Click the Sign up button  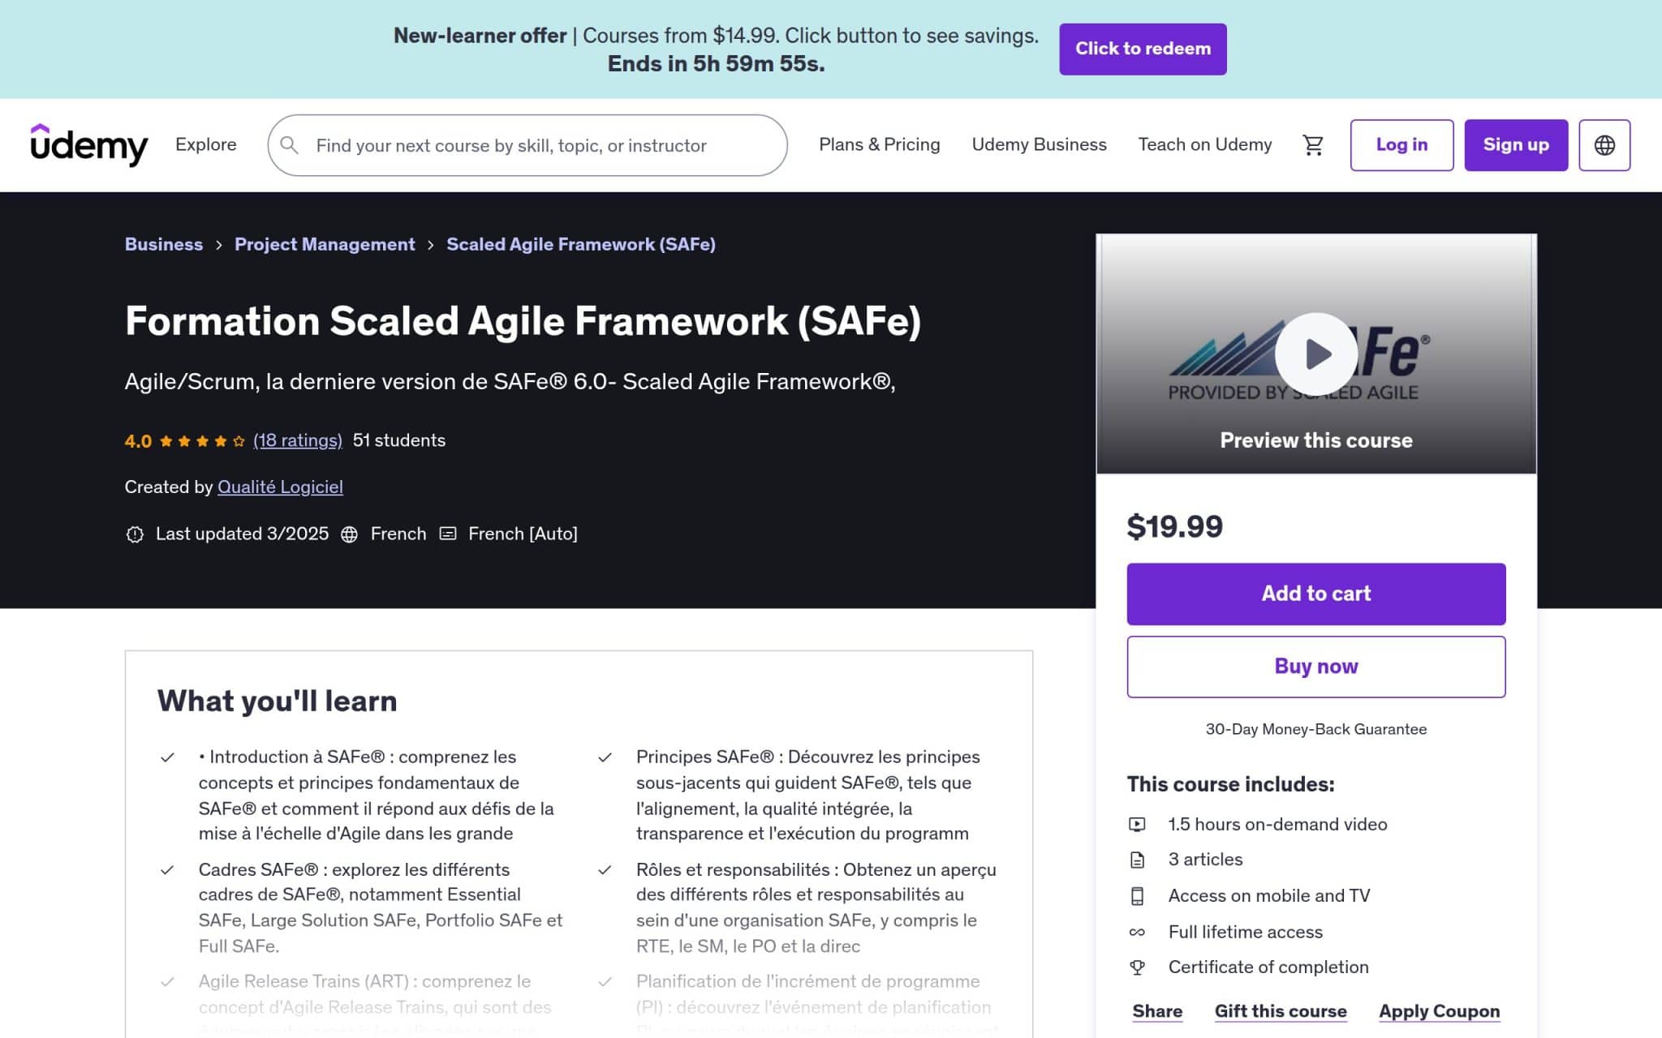pyautogui.click(x=1516, y=145)
